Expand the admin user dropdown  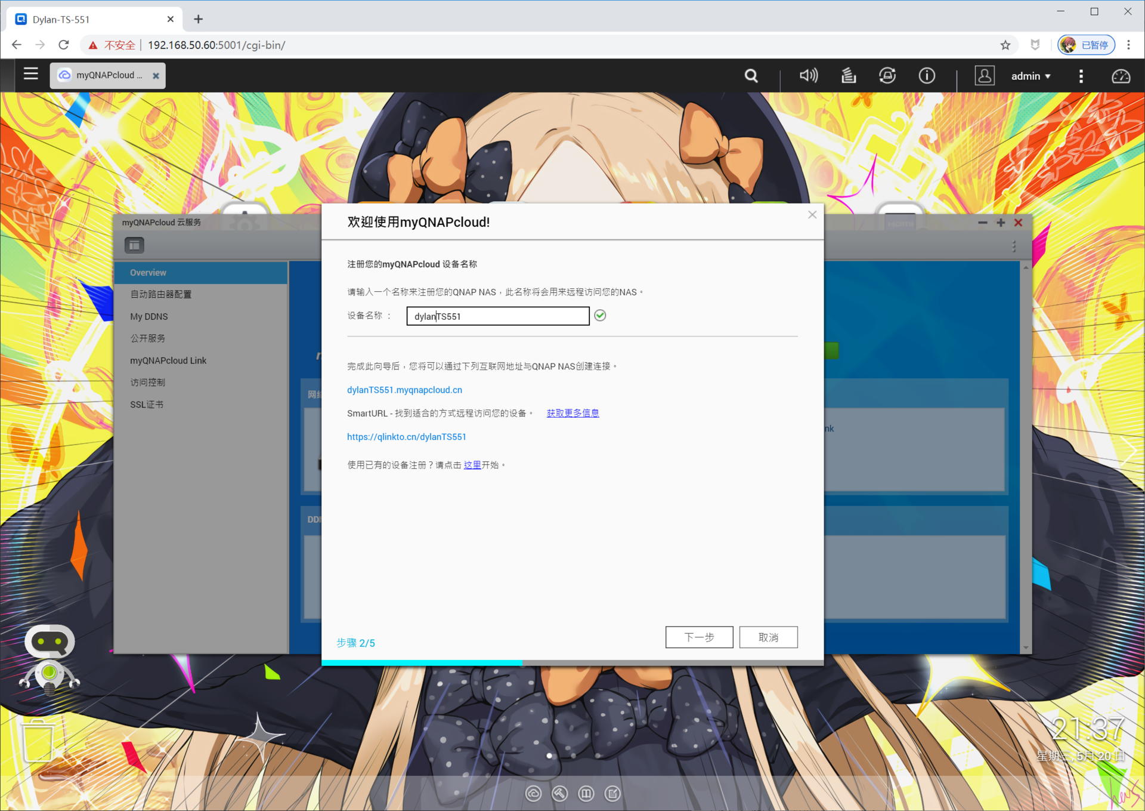[1030, 76]
